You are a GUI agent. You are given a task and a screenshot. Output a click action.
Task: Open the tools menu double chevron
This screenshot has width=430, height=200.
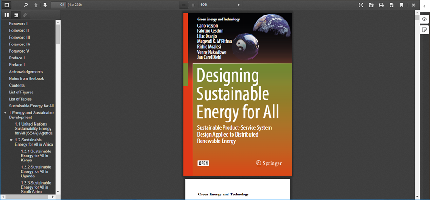(414, 5)
